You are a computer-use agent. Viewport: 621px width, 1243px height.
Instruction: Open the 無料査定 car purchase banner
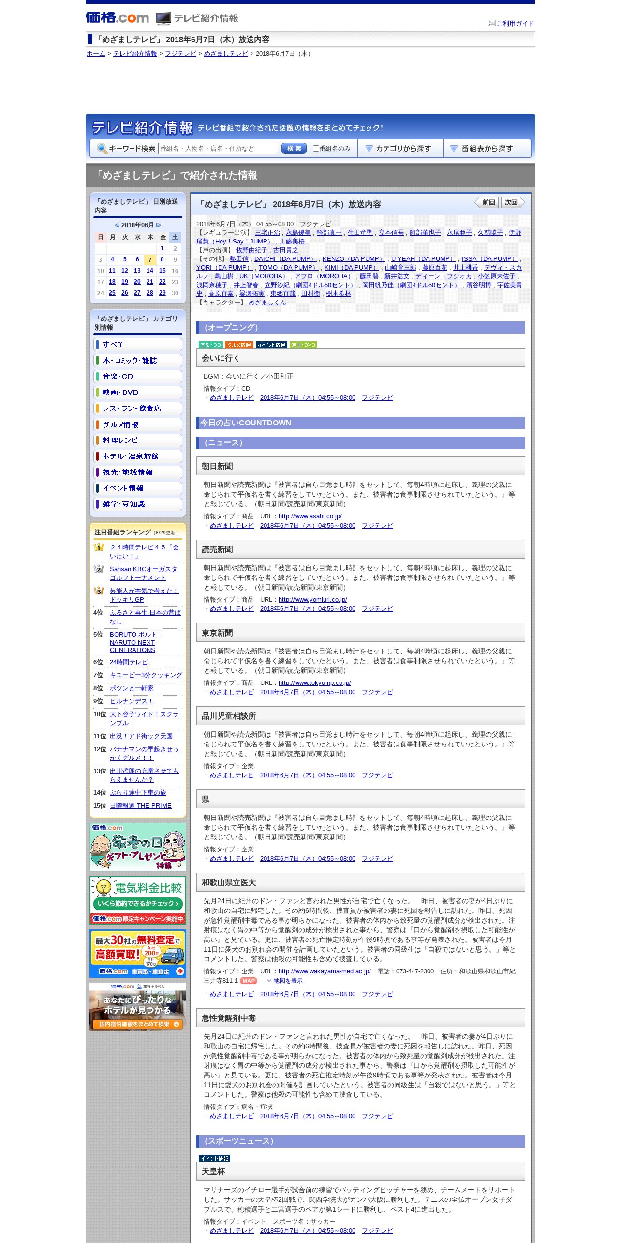[138, 954]
